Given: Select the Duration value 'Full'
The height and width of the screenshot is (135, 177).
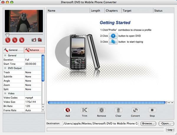Looking at the screenshot, I should pos(33,60).
